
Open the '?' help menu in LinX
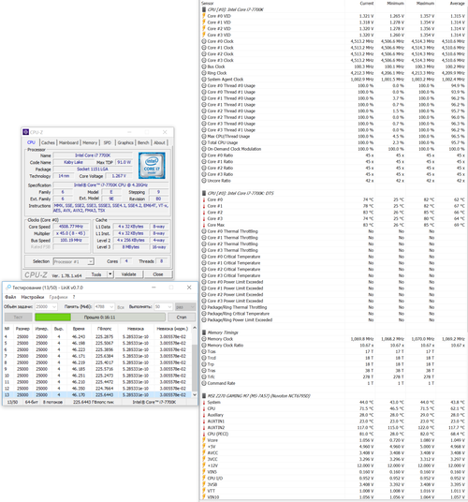pyautogui.click(x=74, y=297)
